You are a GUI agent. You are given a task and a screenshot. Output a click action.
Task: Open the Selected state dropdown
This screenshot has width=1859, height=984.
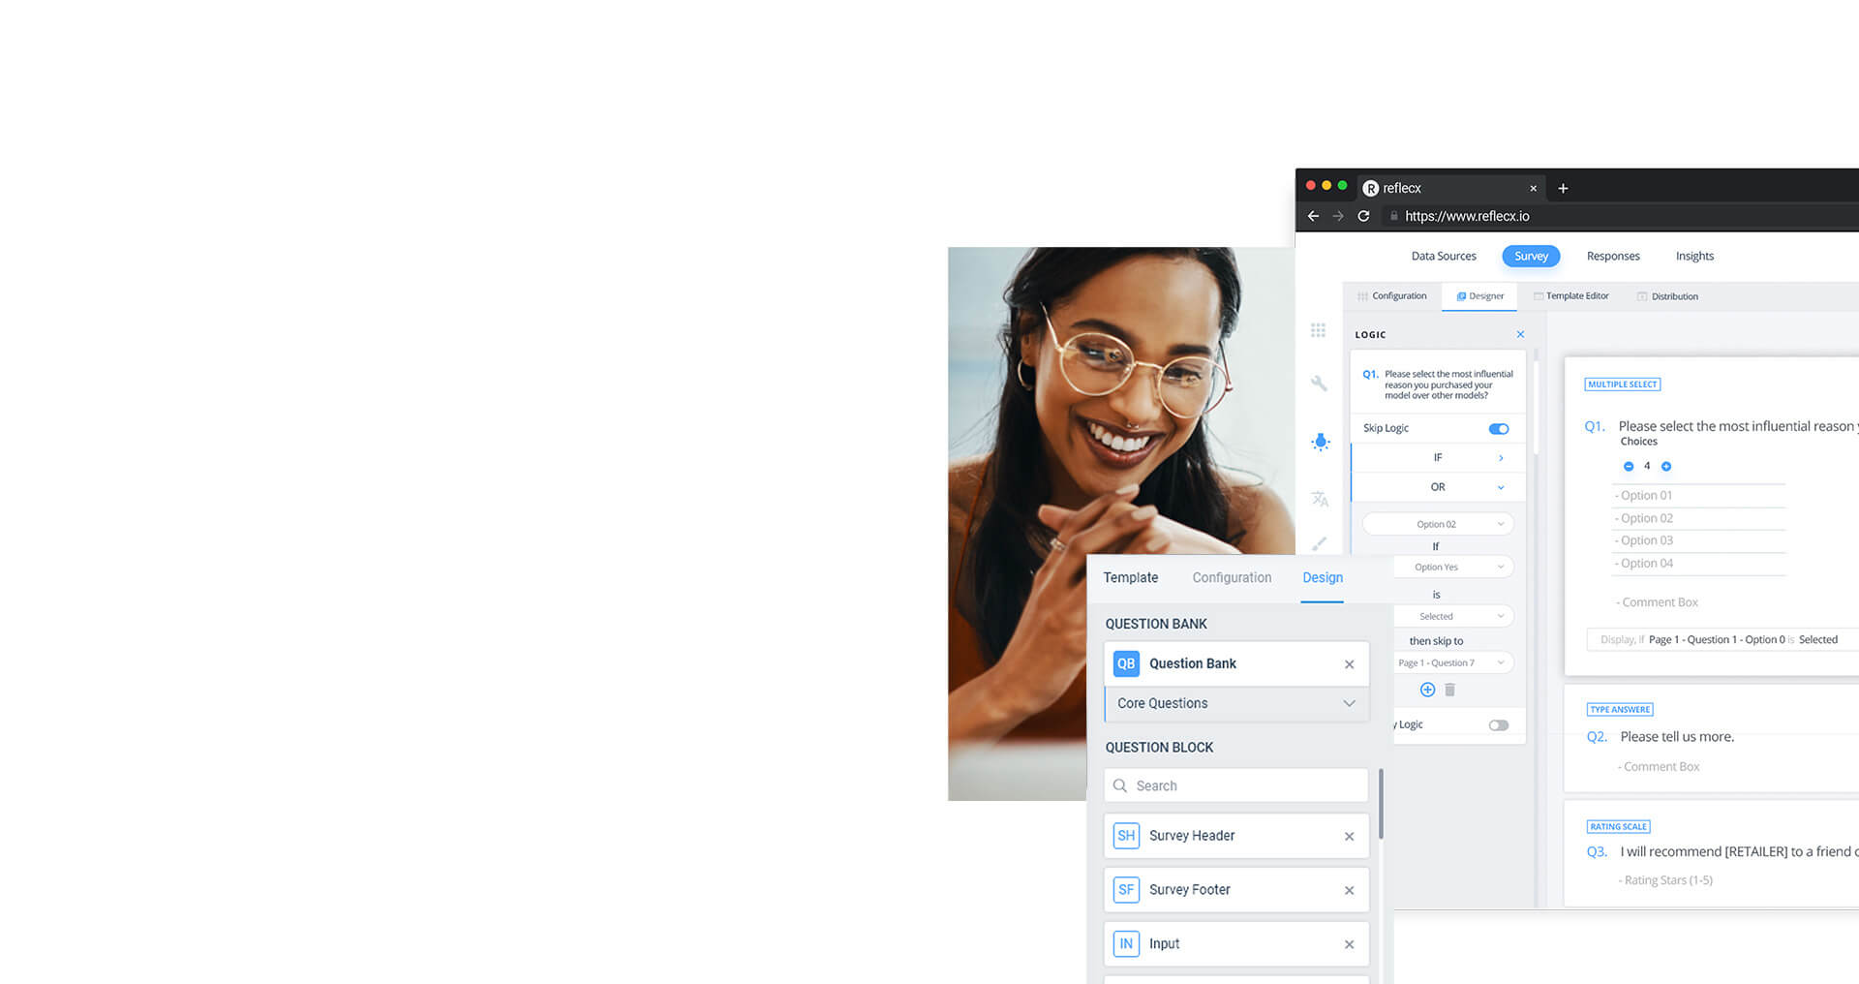[x=1453, y=616]
